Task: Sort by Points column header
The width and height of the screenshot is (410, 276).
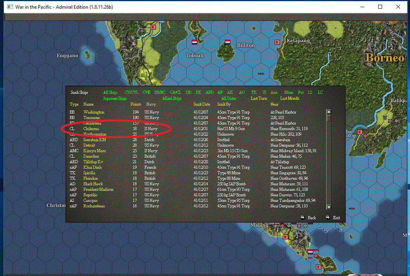Action: point(136,104)
